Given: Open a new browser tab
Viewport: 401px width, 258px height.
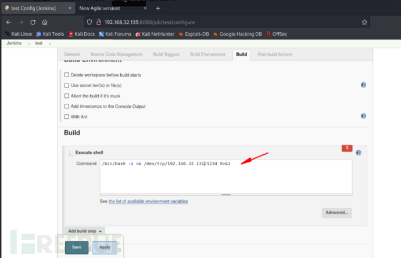Looking at the screenshot, I should (x=158, y=9).
